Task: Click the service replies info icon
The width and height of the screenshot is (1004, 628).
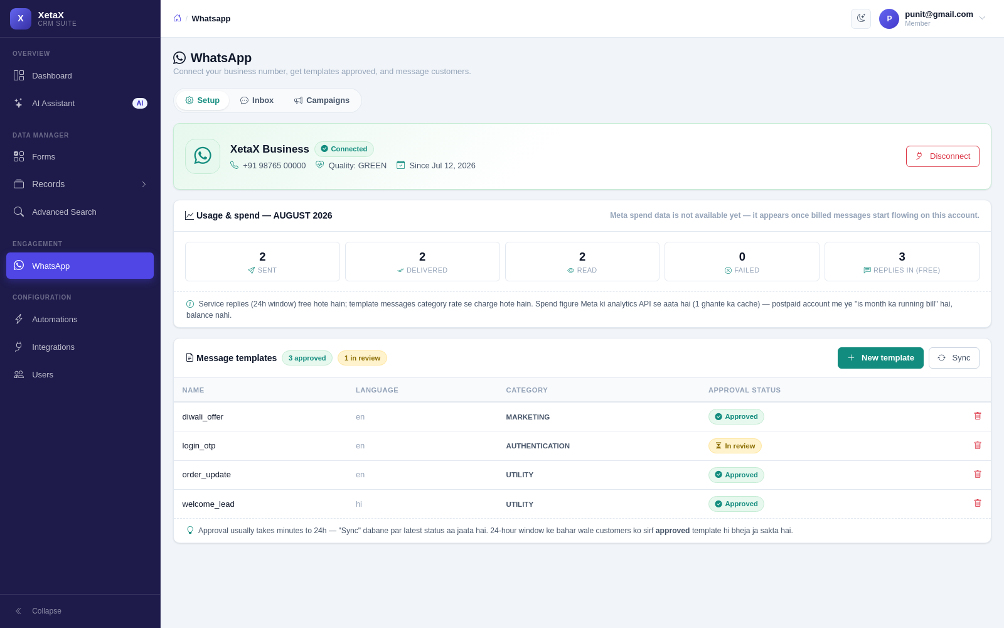Action: coord(190,304)
